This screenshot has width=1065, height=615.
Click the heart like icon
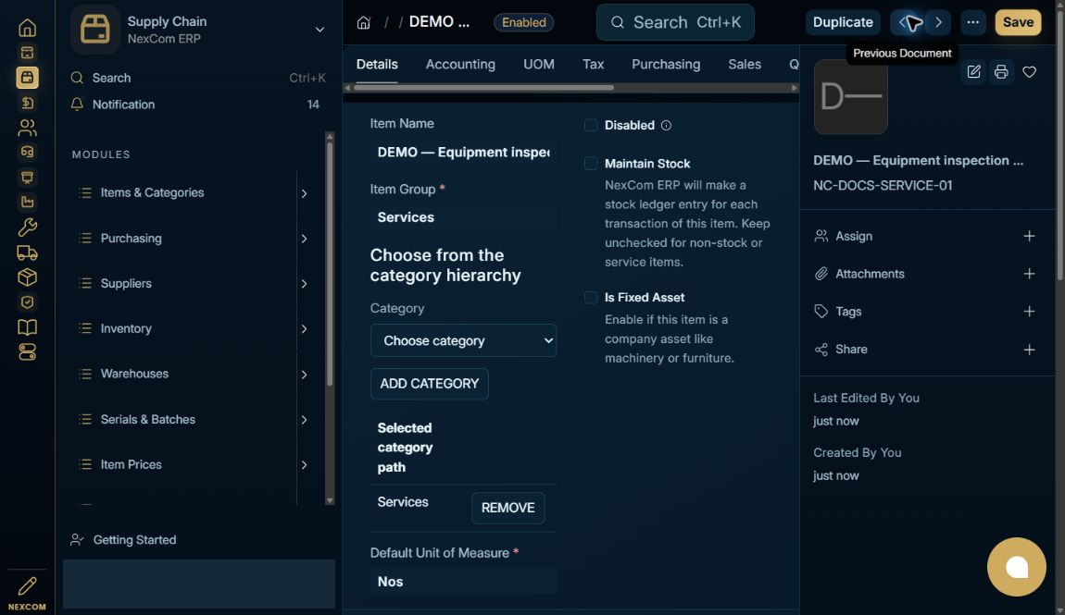pos(1029,72)
